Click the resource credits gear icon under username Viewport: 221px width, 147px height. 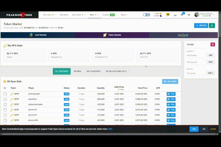coord(210,16)
